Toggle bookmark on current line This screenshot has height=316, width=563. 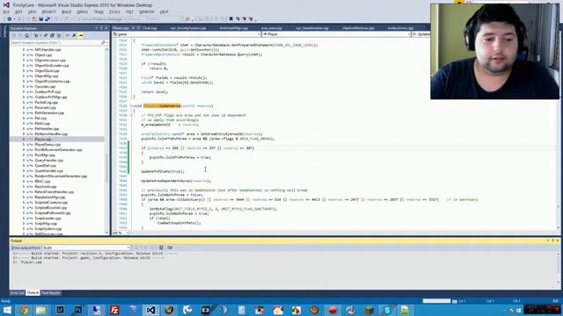tap(231, 19)
